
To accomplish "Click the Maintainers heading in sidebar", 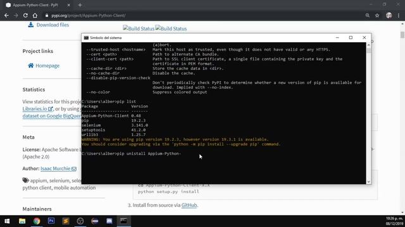I will point(37,209).
